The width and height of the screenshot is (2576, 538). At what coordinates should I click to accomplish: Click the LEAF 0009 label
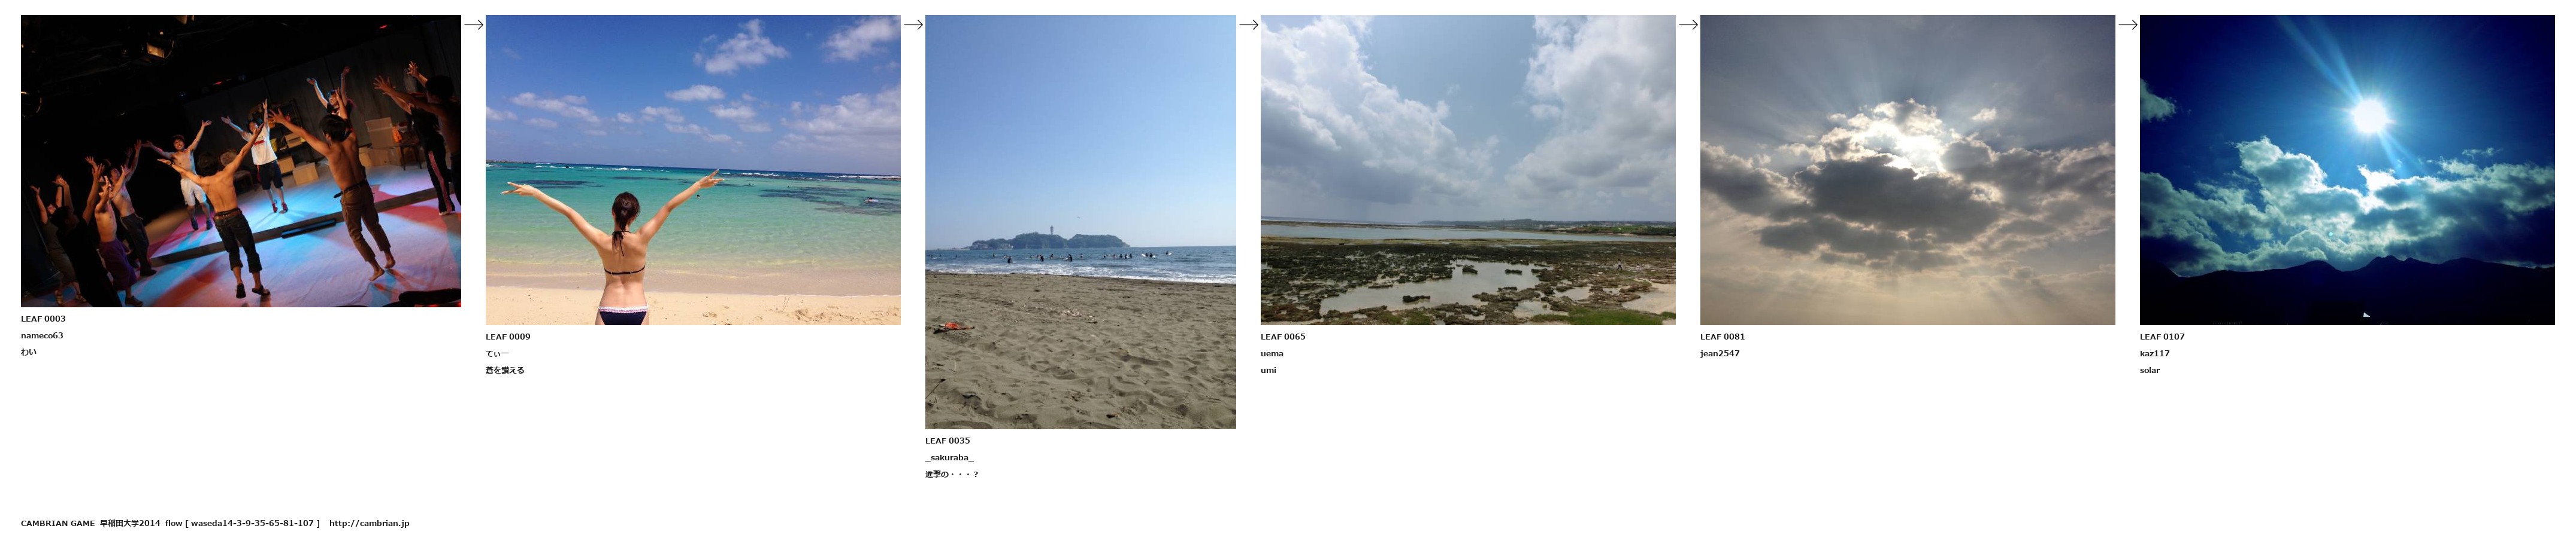(x=508, y=337)
